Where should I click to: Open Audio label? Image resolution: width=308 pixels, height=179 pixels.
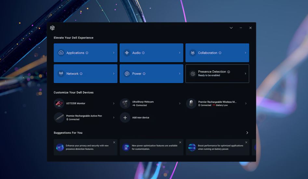(x=136, y=53)
